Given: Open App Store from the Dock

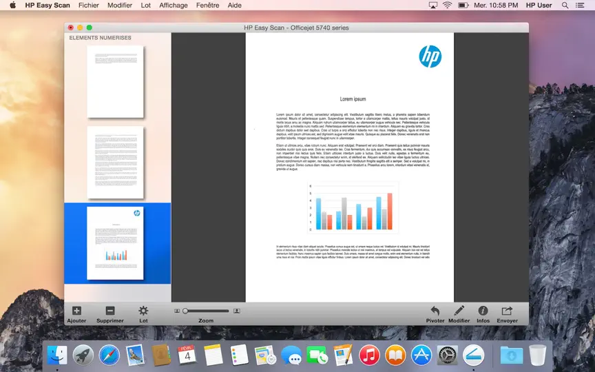Looking at the screenshot, I should 421,355.
